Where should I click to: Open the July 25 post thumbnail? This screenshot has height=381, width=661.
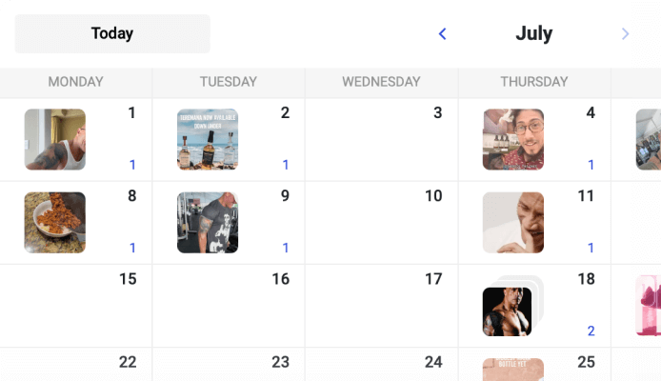coord(513,370)
